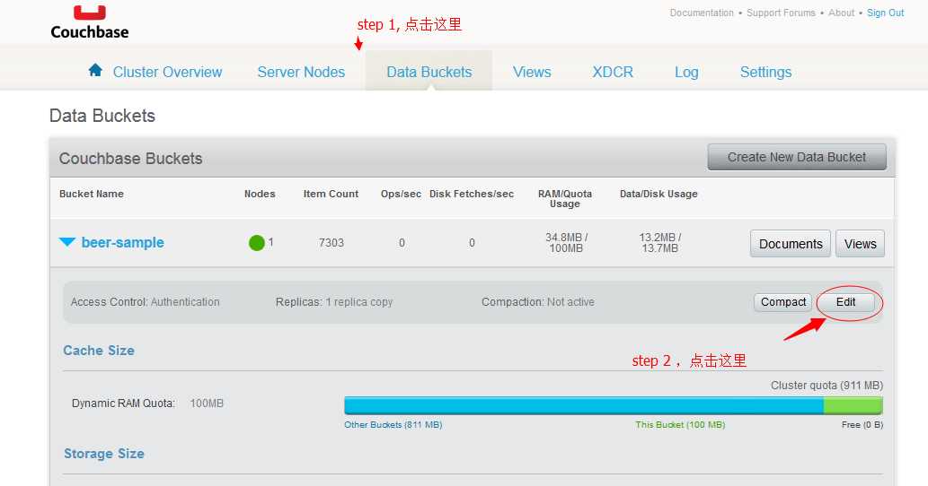Click the Sign Out link
Image resolution: width=928 pixels, height=486 pixels.
coord(886,13)
